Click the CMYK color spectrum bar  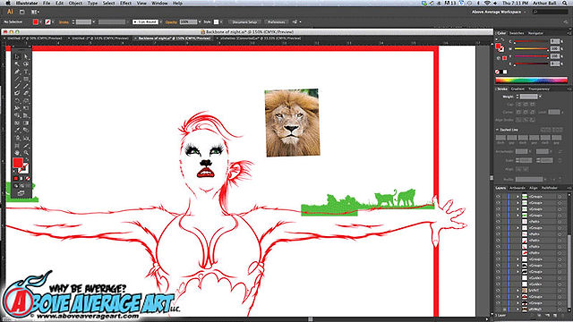(x=531, y=80)
